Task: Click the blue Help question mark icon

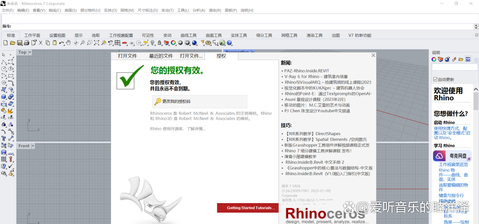Action: pyautogui.click(x=229, y=43)
